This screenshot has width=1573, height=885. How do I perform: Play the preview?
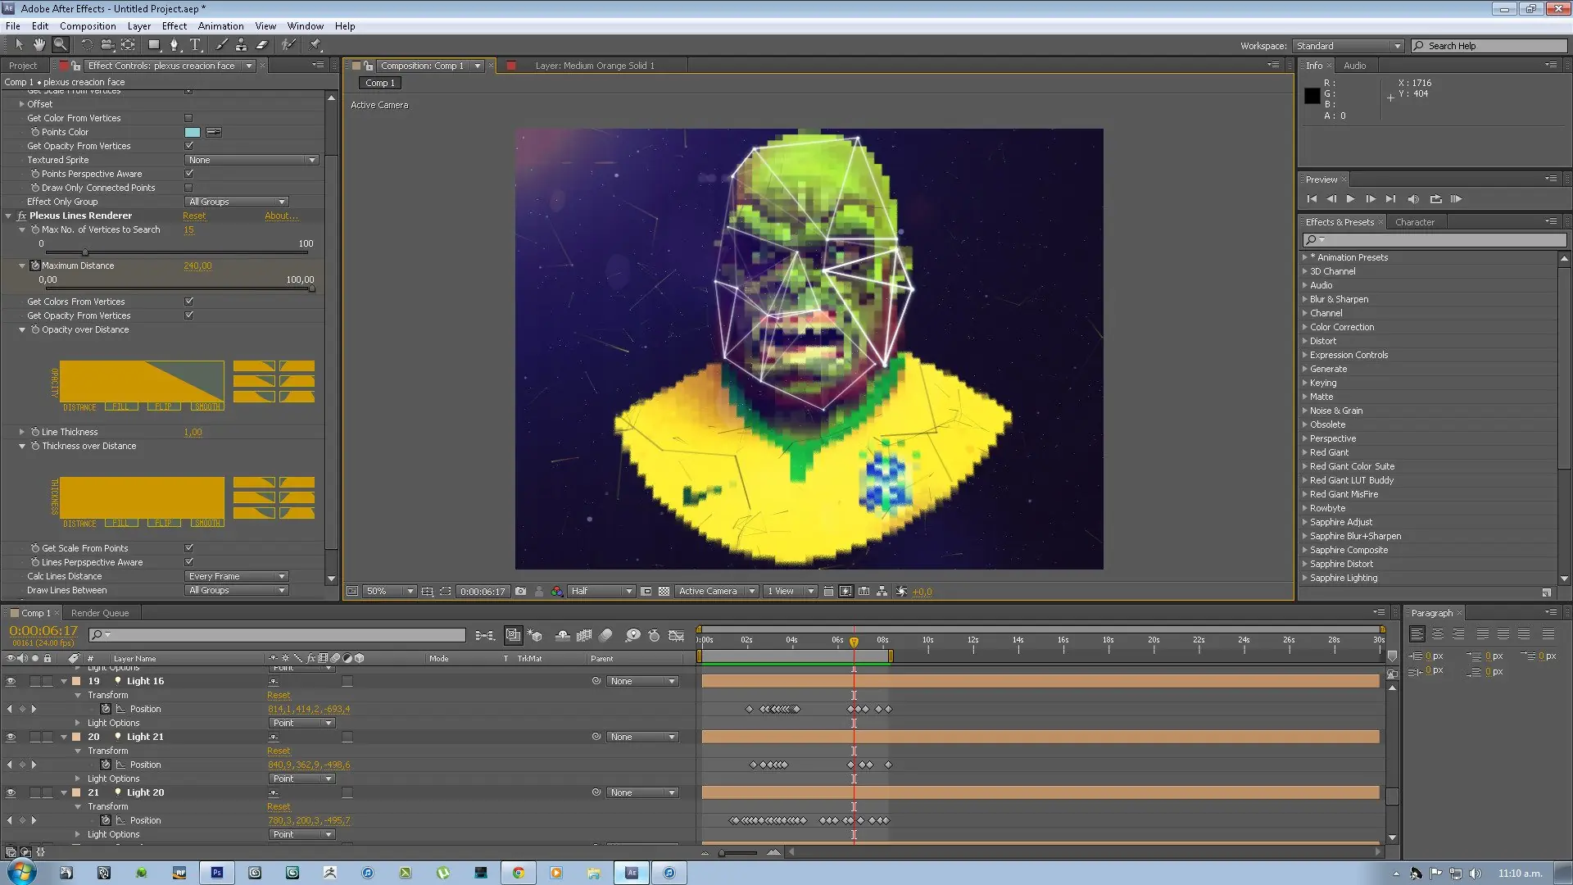[x=1350, y=199]
